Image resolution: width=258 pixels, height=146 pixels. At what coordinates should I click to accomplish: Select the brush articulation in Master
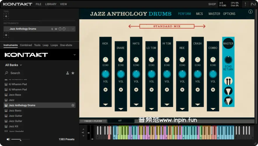228,91
